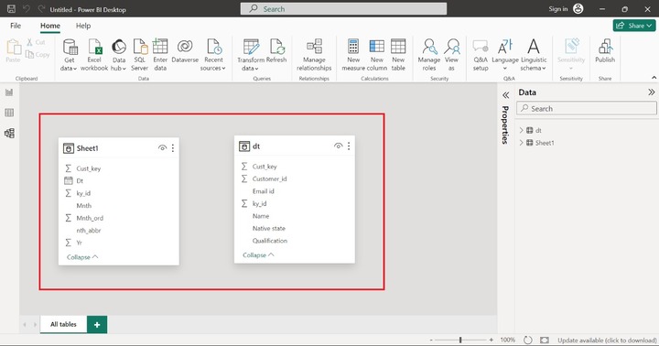Open the Recent sources dropdown
The width and height of the screenshot is (659, 346).
click(213, 55)
